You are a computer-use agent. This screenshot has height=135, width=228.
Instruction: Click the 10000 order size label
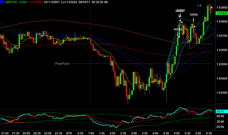194,15
